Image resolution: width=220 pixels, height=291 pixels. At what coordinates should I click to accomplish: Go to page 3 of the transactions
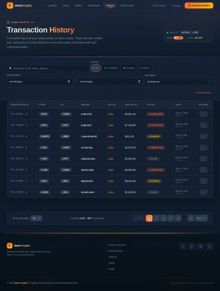tap(164, 218)
